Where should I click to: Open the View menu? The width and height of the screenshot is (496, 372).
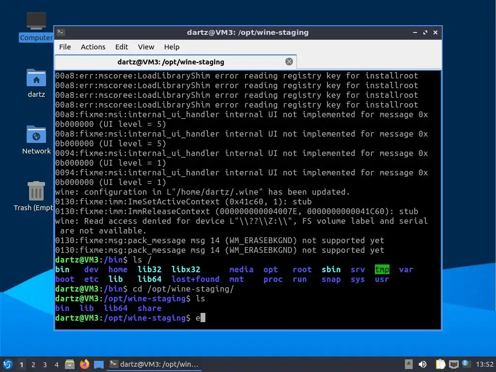pyautogui.click(x=146, y=47)
